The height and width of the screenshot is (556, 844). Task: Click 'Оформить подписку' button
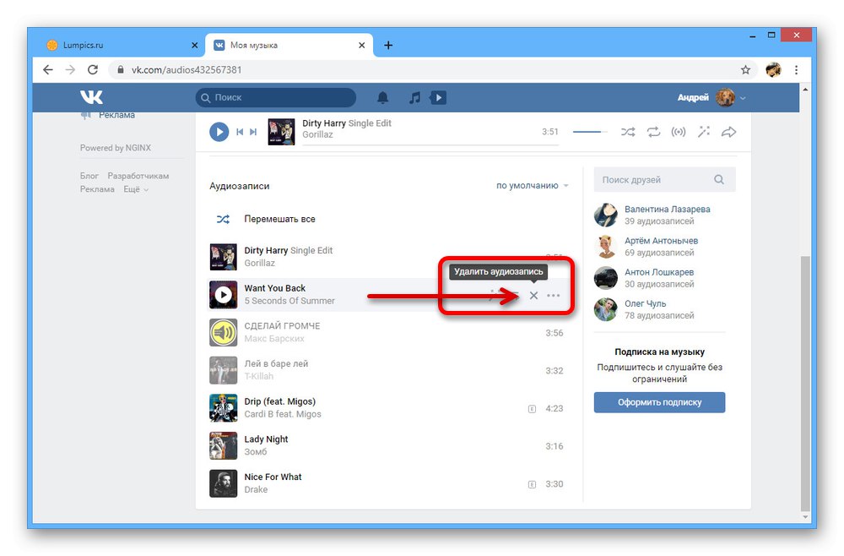(x=659, y=402)
